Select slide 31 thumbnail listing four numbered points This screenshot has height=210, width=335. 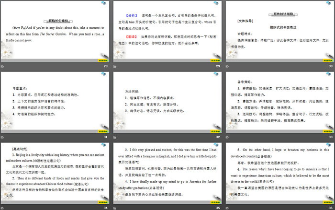click(x=55, y=102)
